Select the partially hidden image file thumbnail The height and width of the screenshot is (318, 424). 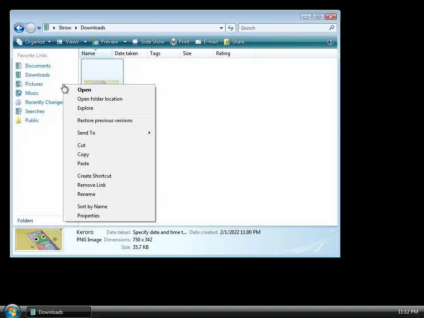coord(102,72)
